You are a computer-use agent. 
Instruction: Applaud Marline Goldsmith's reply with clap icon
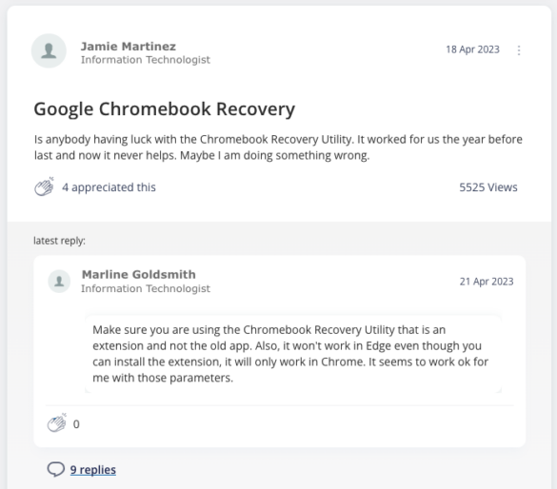tap(57, 422)
